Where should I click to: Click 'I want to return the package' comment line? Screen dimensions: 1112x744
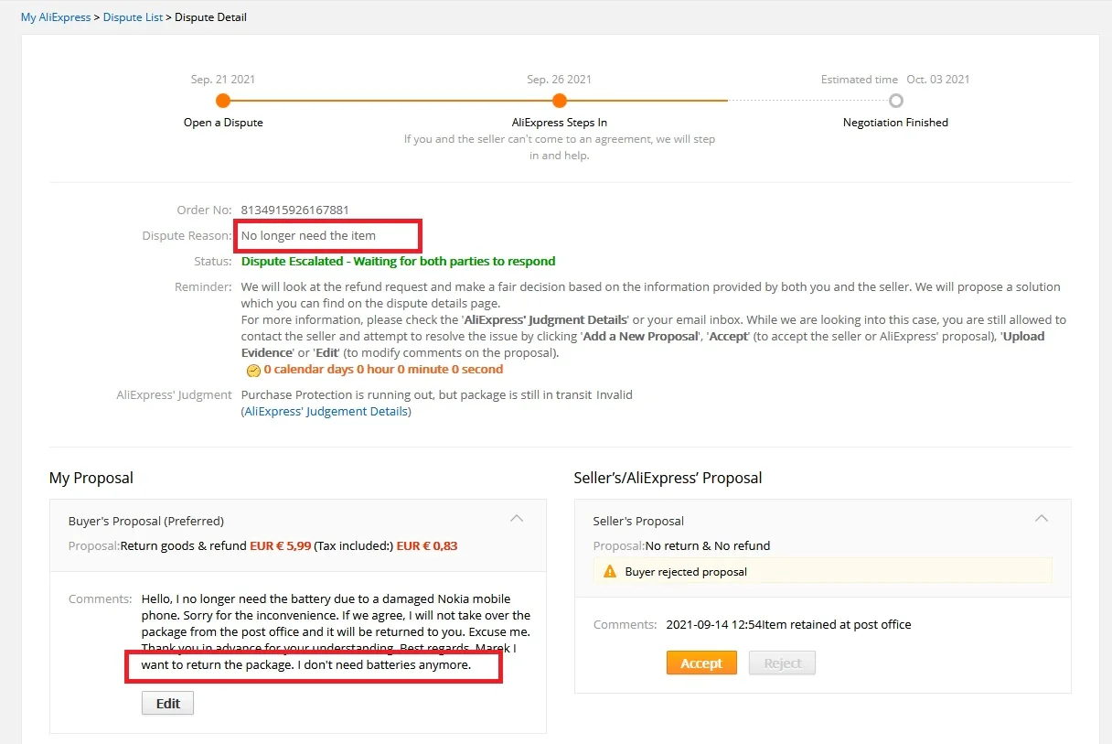click(306, 665)
